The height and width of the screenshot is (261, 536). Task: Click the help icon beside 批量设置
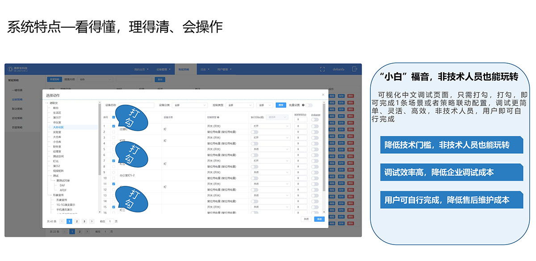303,105
